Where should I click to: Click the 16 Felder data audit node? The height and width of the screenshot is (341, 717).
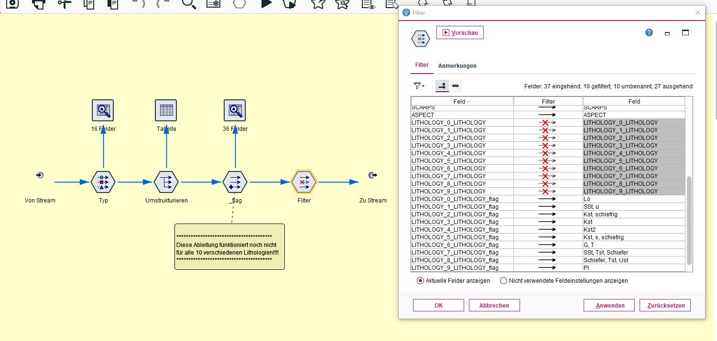click(103, 110)
